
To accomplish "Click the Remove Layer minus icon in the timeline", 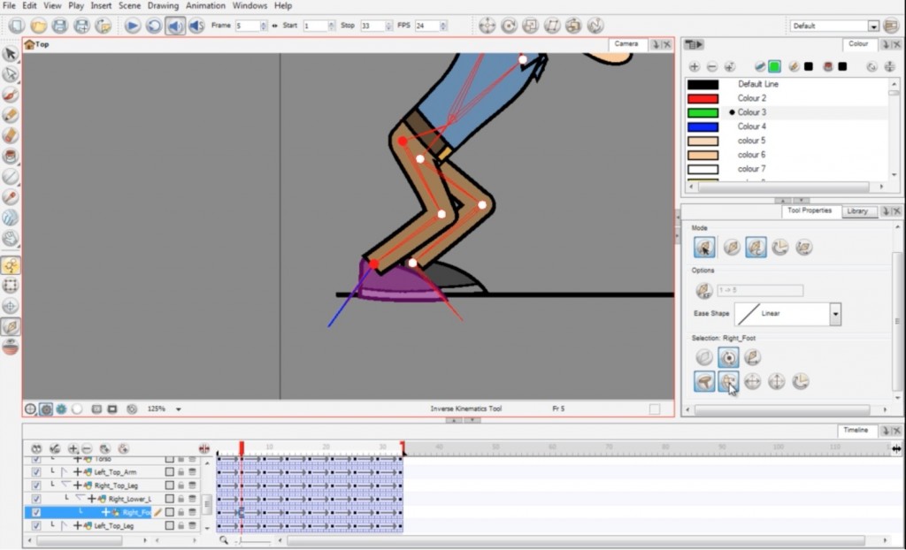I will coord(88,449).
